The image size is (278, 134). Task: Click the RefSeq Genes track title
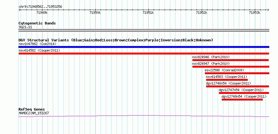coord(32,109)
